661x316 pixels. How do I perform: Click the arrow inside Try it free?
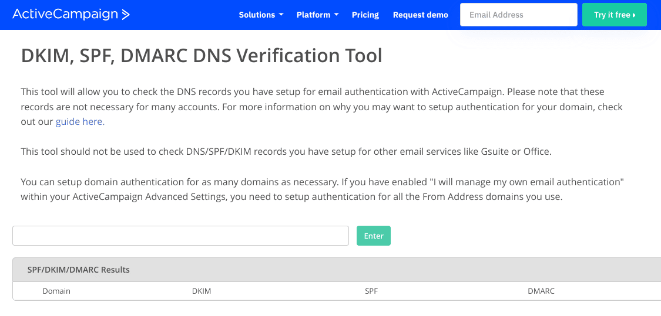click(634, 15)
